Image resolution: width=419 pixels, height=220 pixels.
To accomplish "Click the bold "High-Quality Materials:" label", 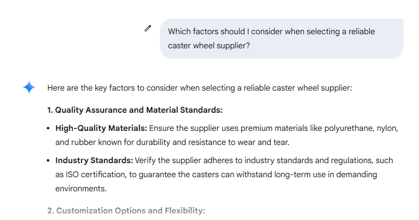I will point(101,128).
